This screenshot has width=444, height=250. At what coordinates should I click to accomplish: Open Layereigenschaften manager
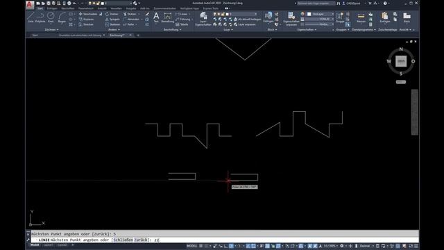203,19
